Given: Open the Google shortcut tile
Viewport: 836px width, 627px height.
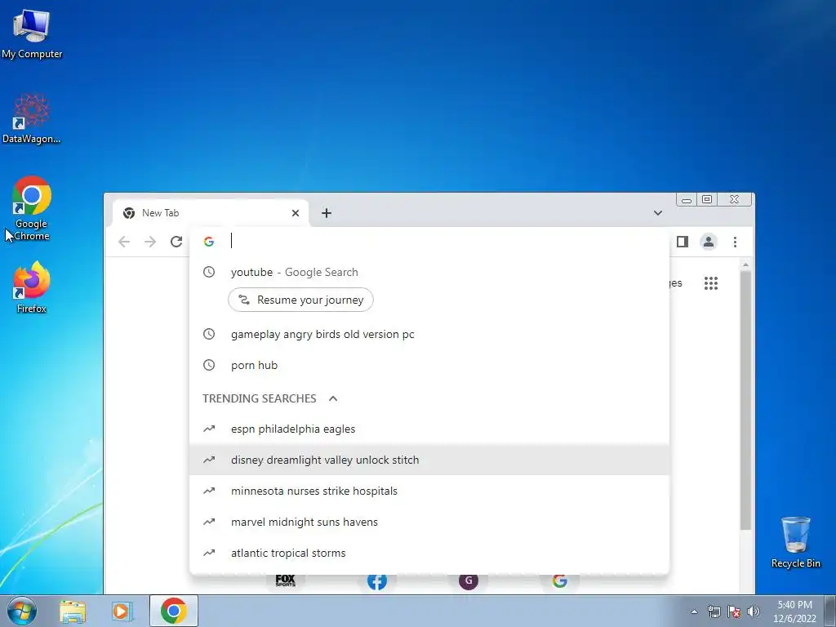Looking at the screenshot, I should 560,581.
